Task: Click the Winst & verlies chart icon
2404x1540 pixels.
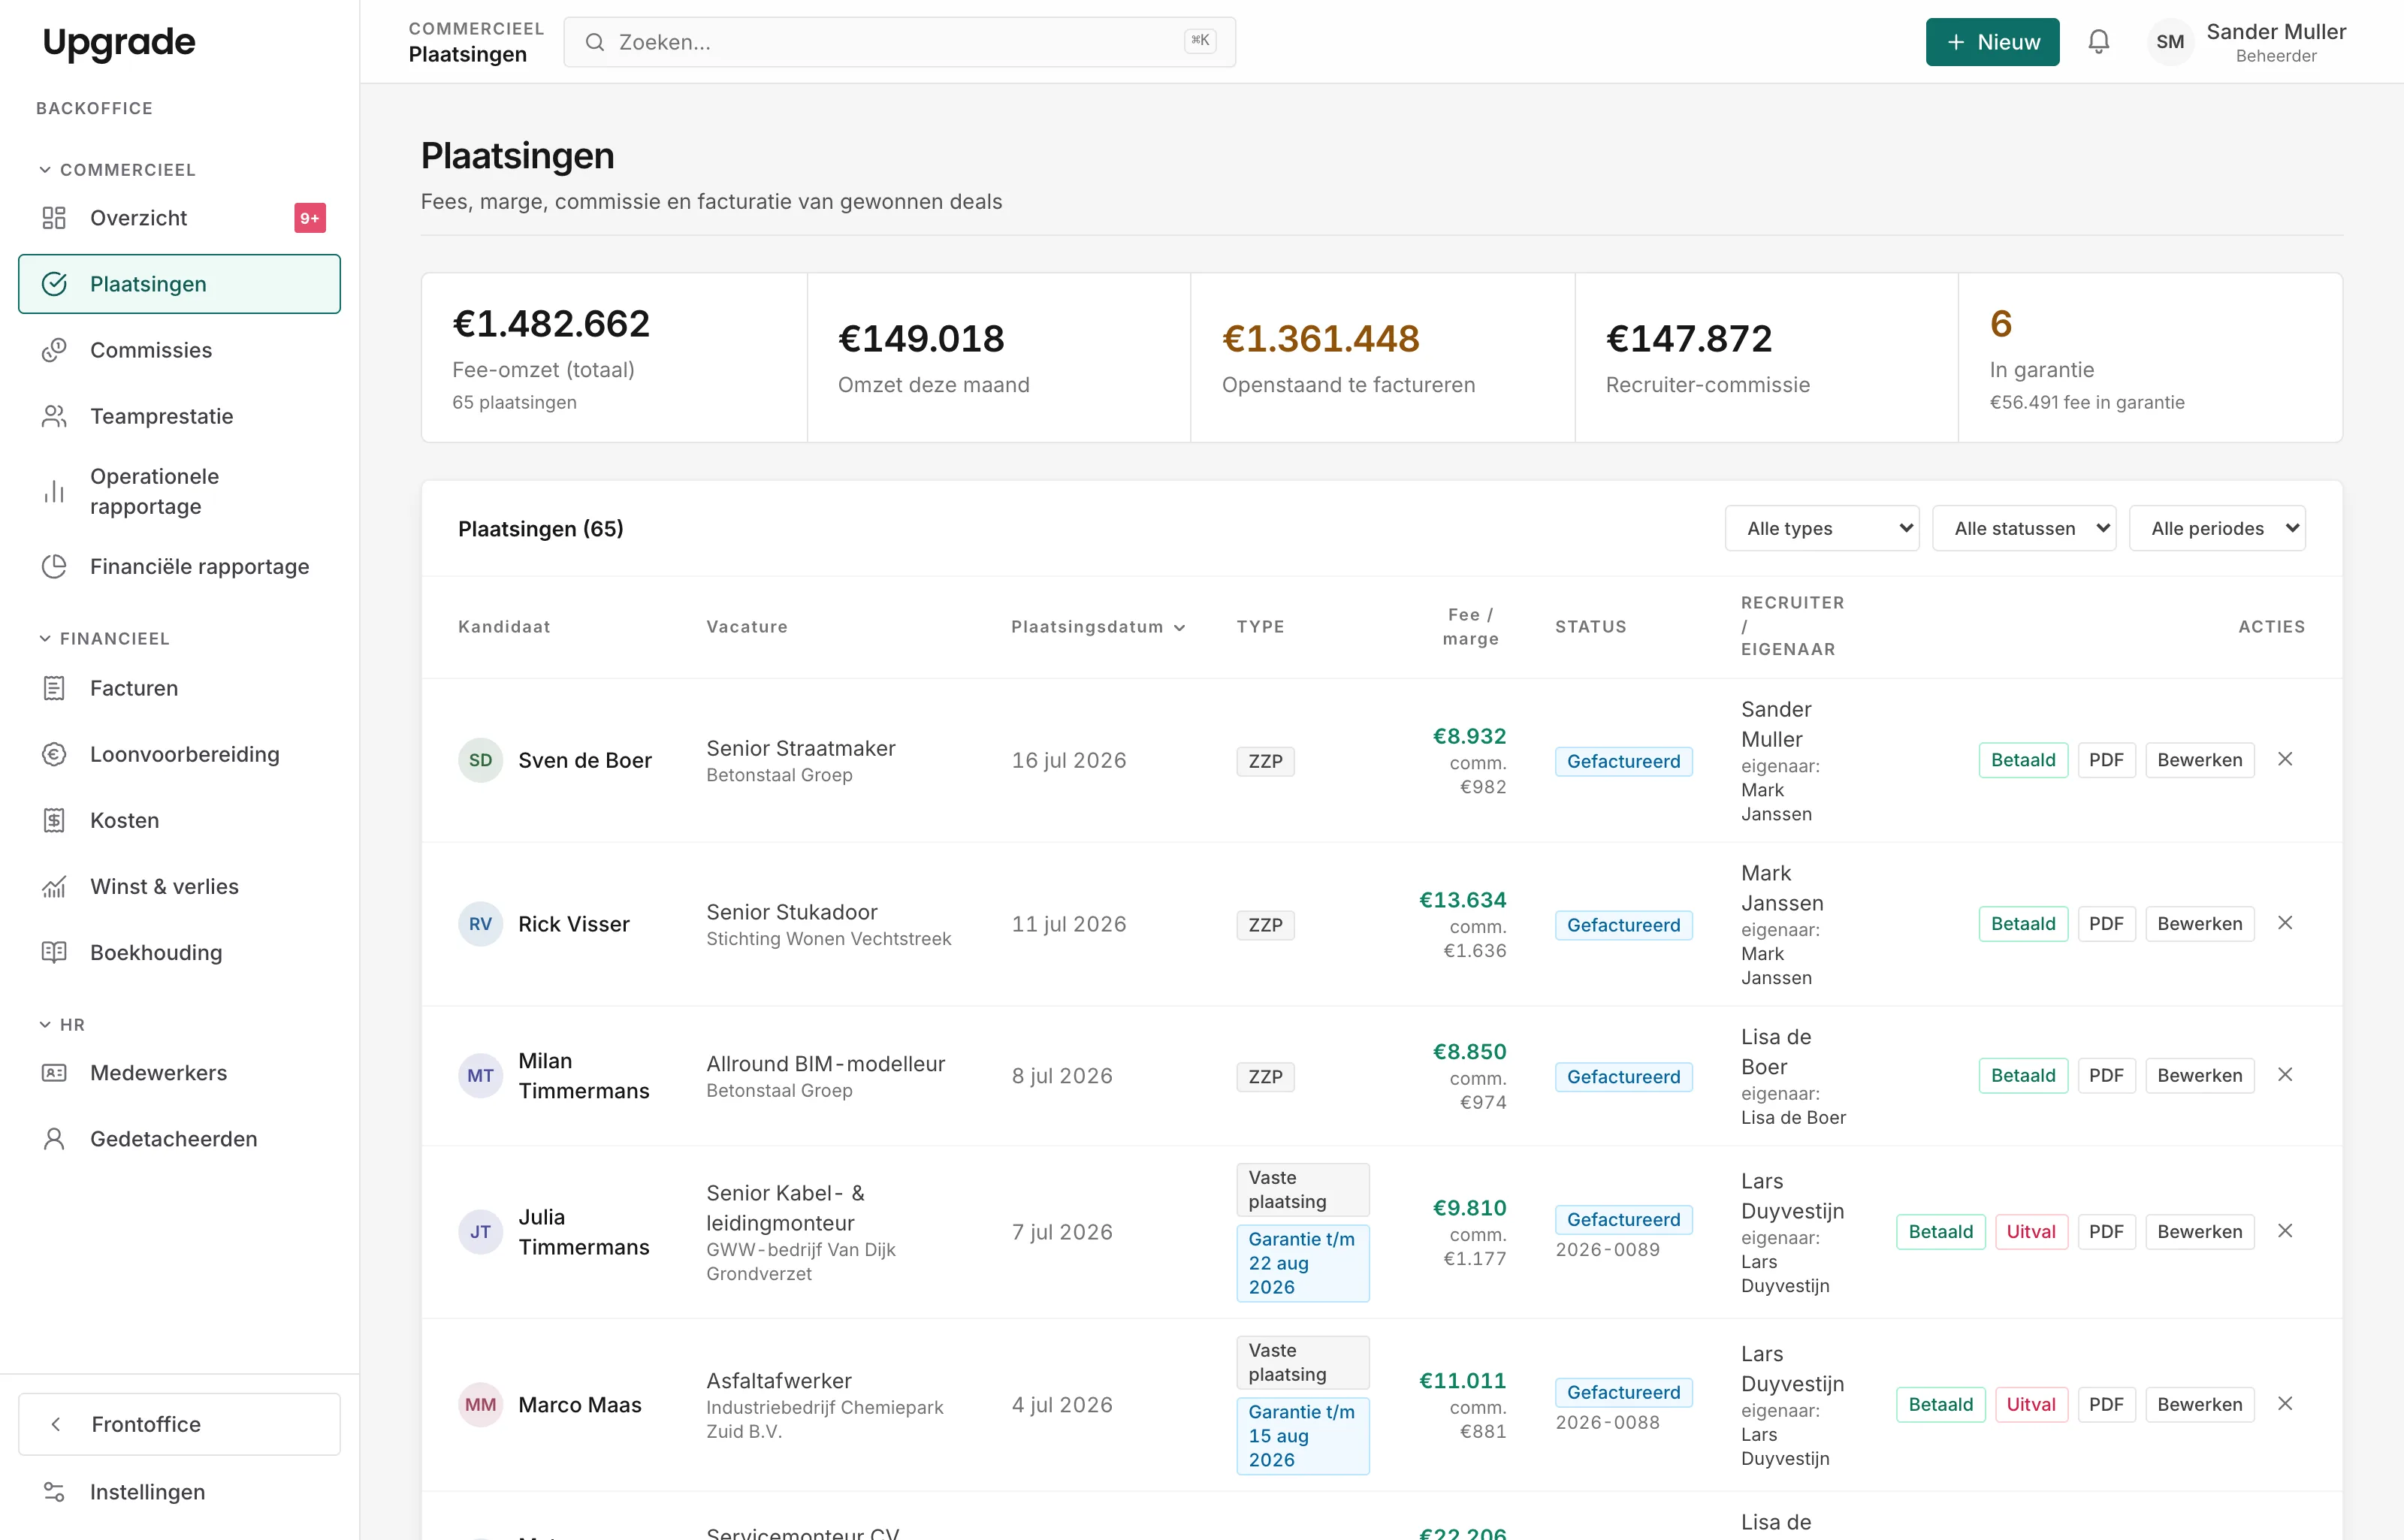Action: [54, 886]
